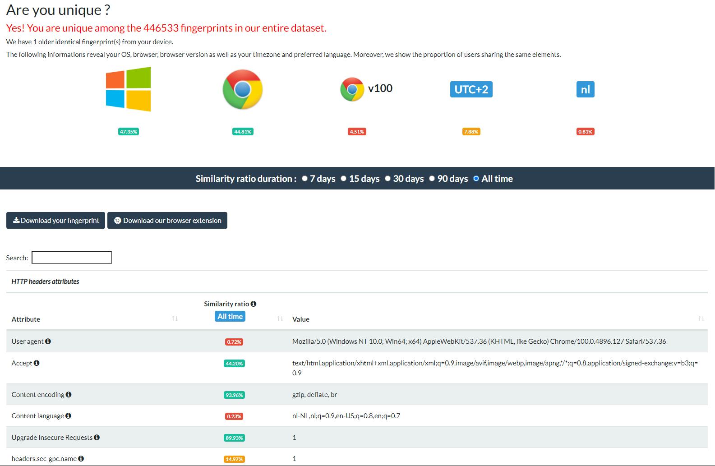Click the User agent 0.72% ratio badge
Viewport: 715px width, 466px height.
(234, 342)
